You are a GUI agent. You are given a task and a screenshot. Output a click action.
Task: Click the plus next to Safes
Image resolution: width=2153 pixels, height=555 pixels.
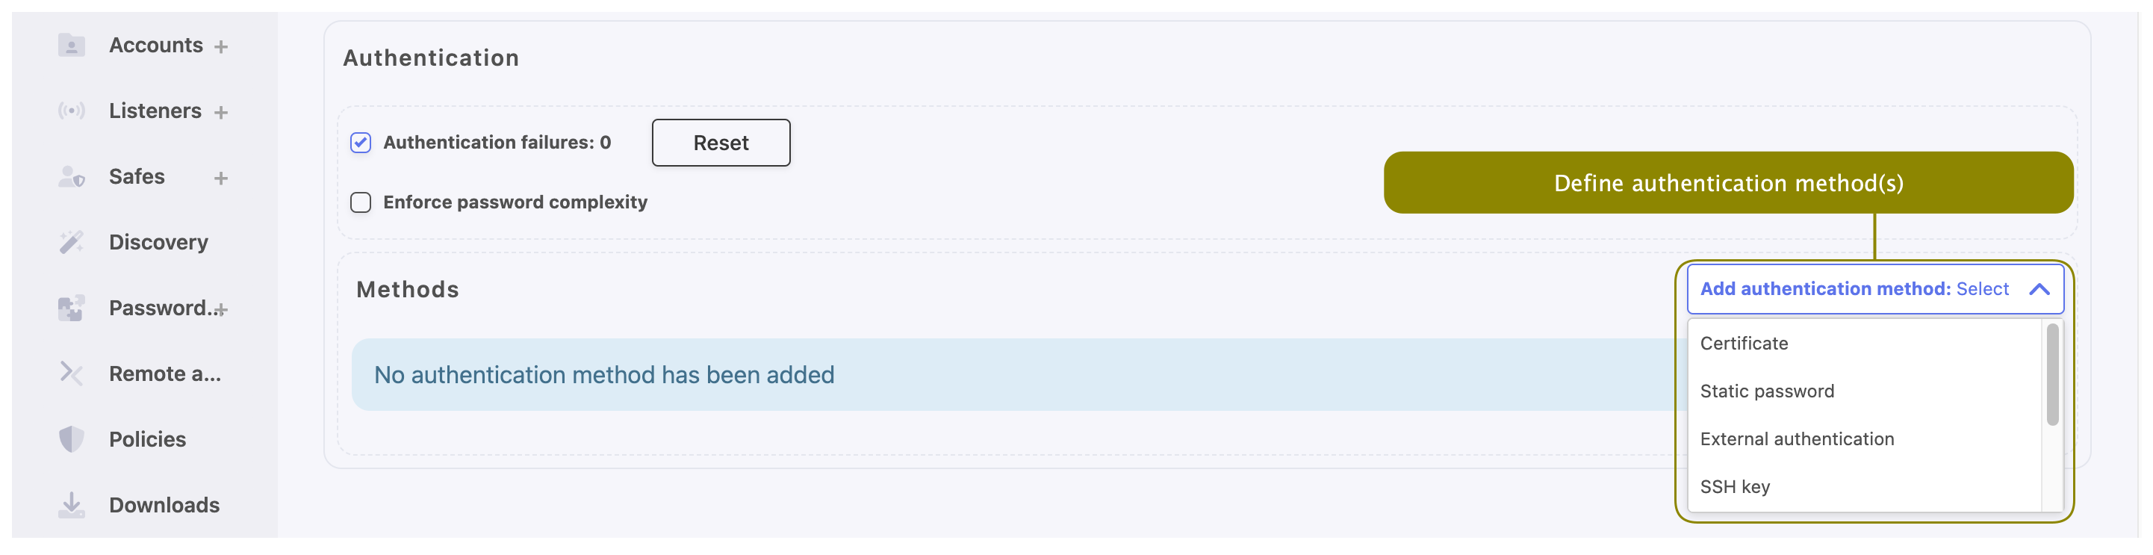[220, 178]
